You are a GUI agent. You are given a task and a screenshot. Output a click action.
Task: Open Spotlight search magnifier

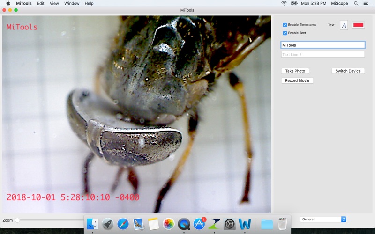click(356, 3)
